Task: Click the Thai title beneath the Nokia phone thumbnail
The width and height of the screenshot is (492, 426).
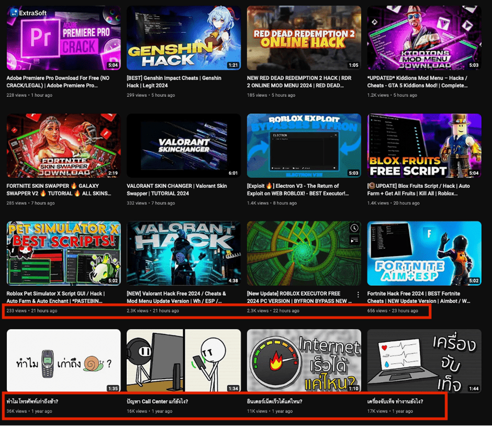Action: click(32, 401)
